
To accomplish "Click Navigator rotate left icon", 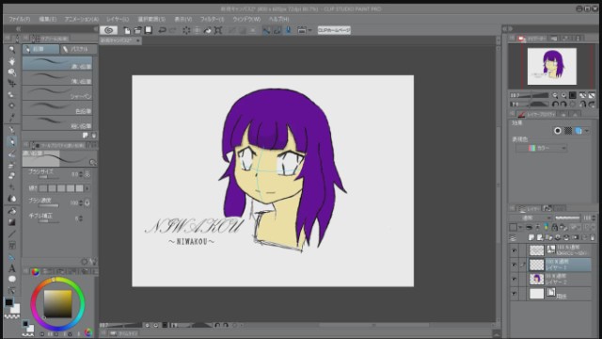I will (555, 105).
